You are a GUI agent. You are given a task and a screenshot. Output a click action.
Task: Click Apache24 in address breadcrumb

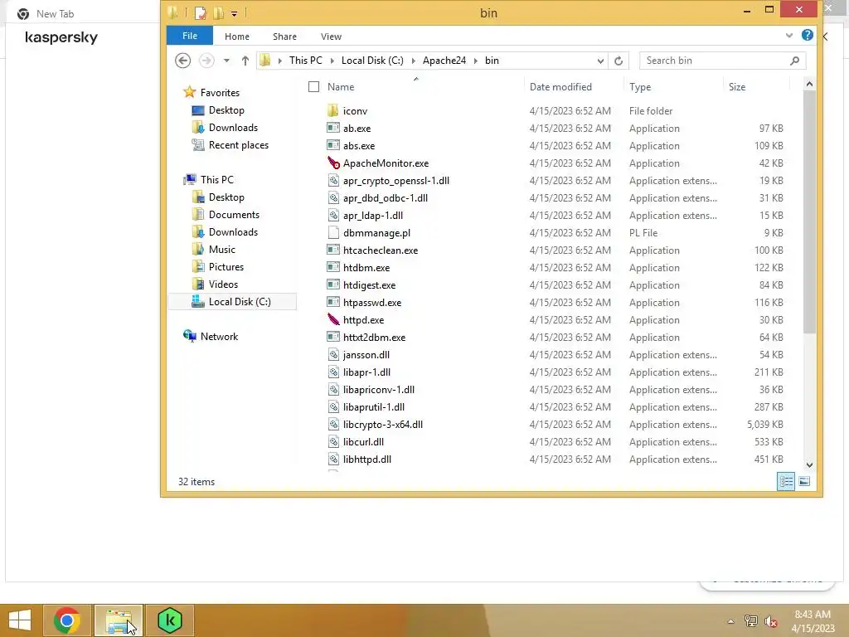click(x=444, y=61)
